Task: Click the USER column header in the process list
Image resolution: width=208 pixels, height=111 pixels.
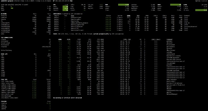Action: tap(102, 39)
